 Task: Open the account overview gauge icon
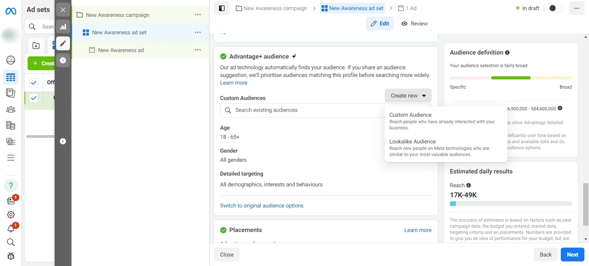coord(11,60)
